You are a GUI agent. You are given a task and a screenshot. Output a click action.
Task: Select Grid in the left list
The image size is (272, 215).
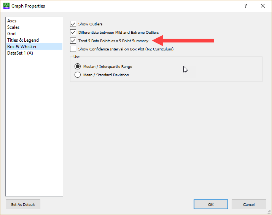pos(11,34)
